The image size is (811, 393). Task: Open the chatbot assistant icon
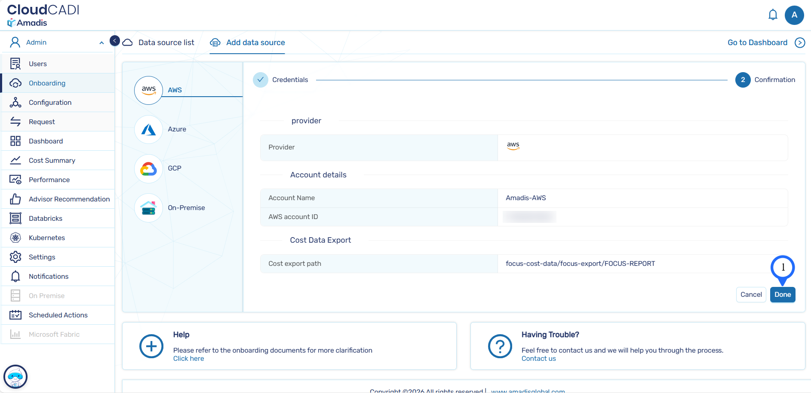(15, 377)
